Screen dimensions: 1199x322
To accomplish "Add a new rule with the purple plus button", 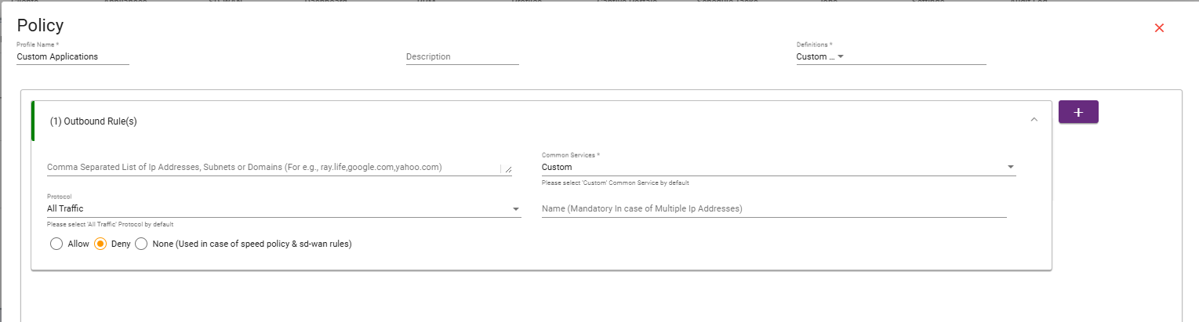I will coord(1078,112).
